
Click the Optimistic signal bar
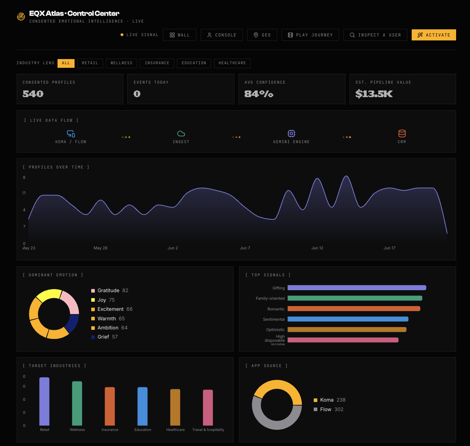[x=347, y=329]
